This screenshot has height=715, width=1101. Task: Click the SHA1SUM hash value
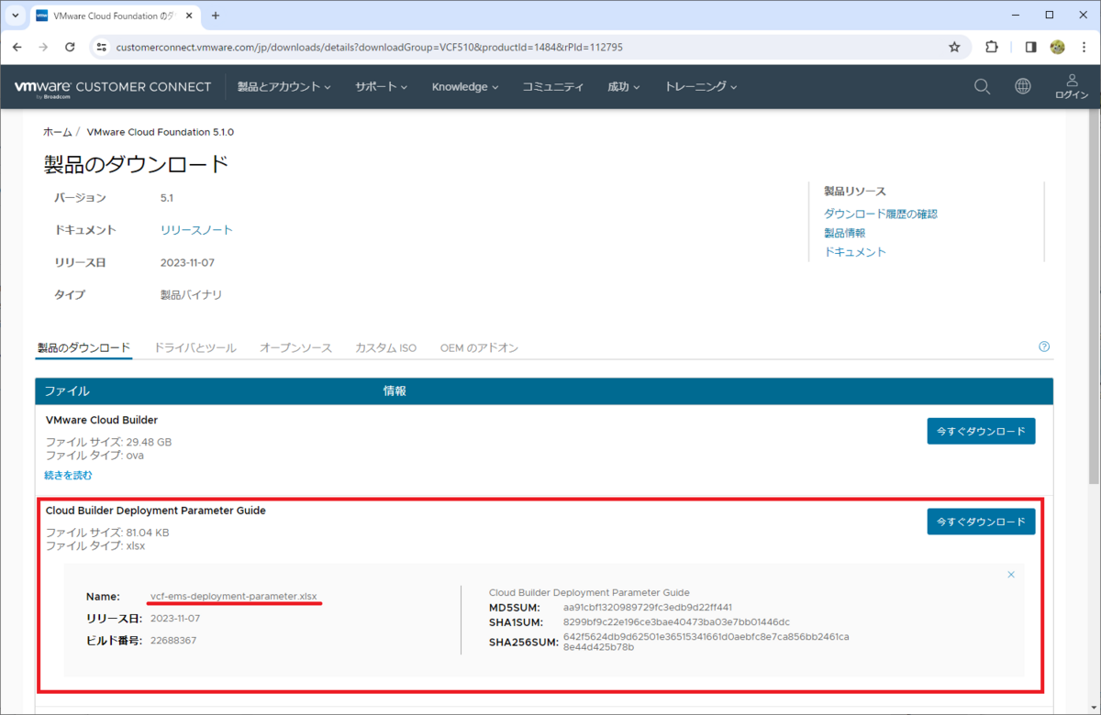(x=676, y=622)
